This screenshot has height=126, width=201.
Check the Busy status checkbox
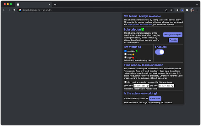tap(125, 57)
